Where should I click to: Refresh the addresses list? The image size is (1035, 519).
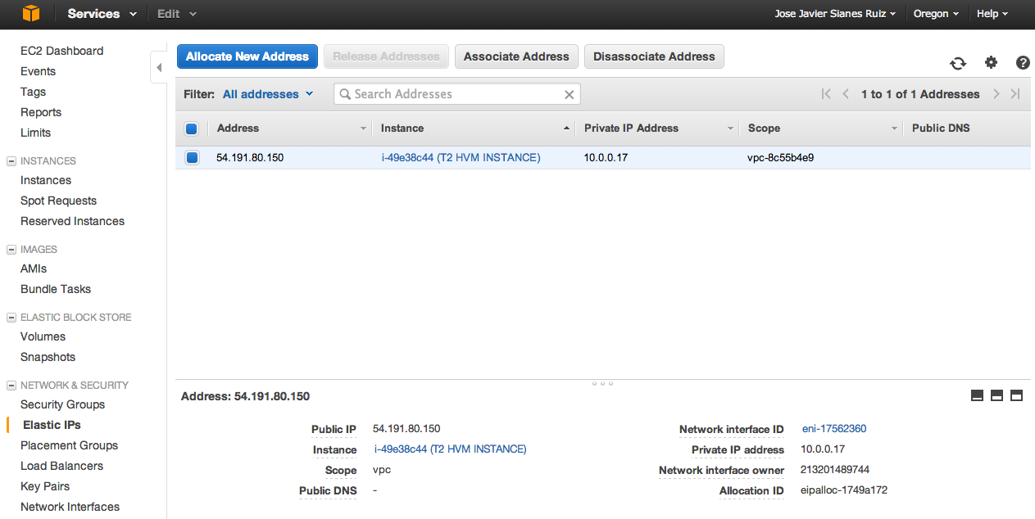click(958, 63)
